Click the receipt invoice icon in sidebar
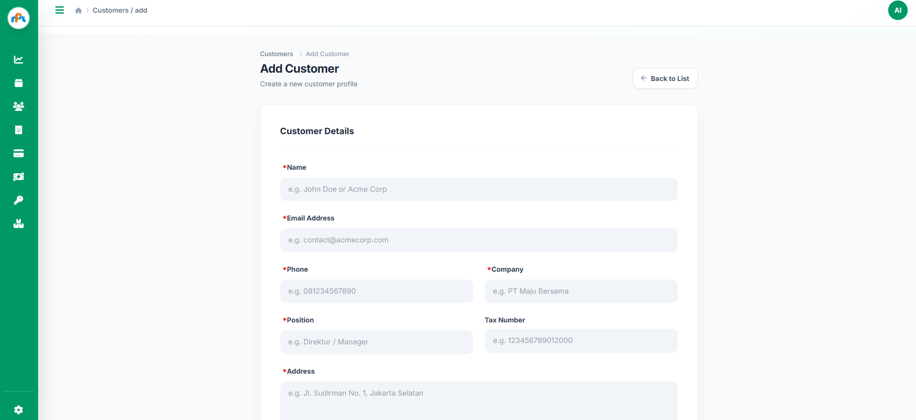This screenshot has height=420, width=916. pos(19,130)
